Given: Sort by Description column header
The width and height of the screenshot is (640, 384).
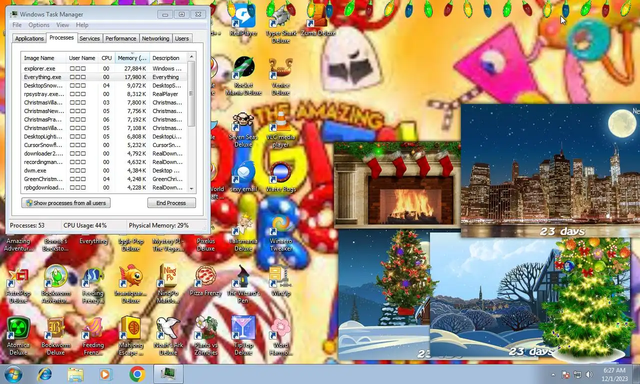Looking at the screenshot, I should point(168,58).
